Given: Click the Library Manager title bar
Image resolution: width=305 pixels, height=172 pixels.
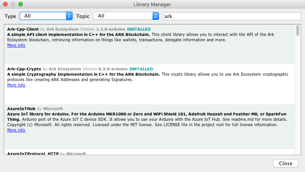Looking at the screenshot, I should click(152, 4).
